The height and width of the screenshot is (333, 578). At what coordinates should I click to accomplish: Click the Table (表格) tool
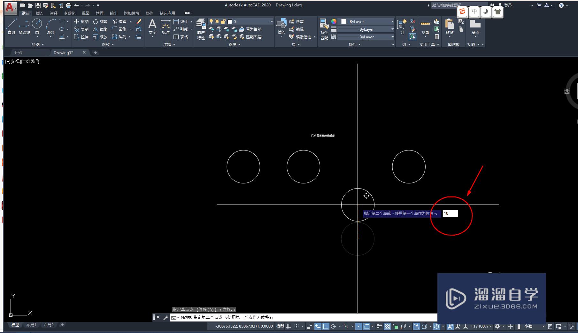tap(181, 37)
